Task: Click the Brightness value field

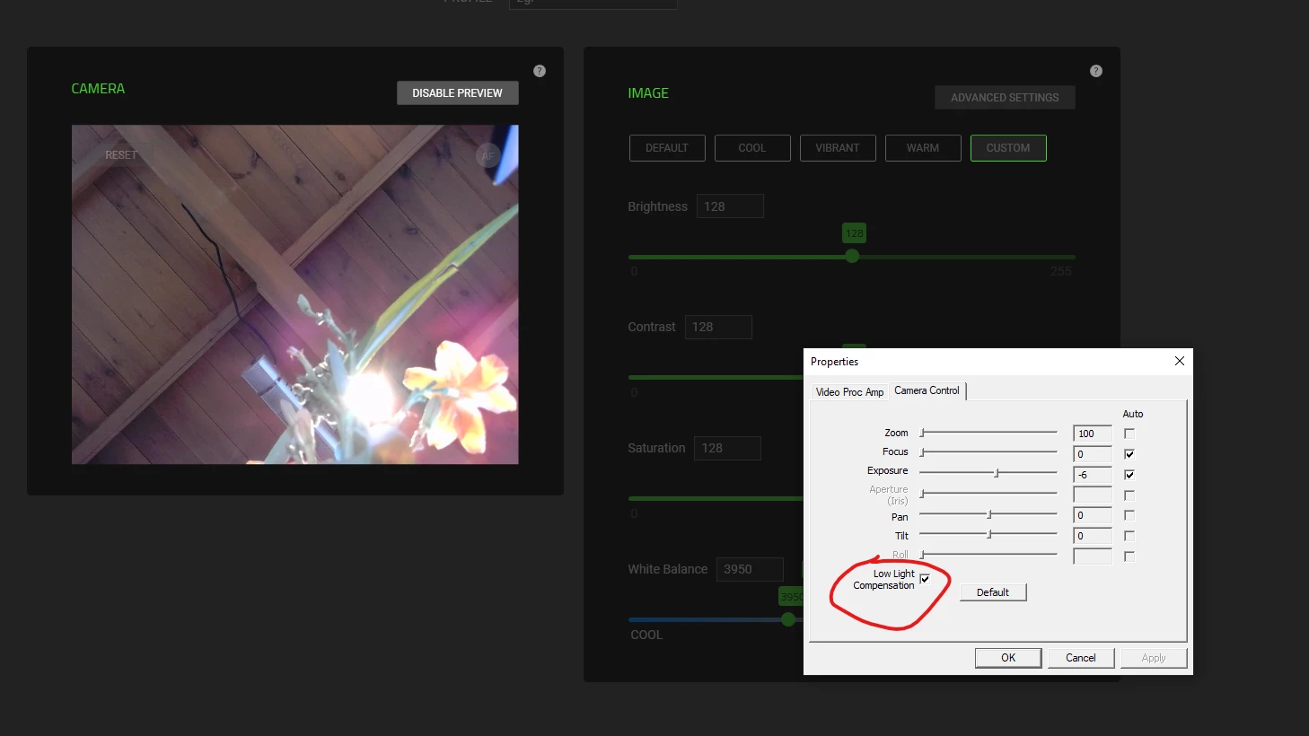Action: point(730,206)
